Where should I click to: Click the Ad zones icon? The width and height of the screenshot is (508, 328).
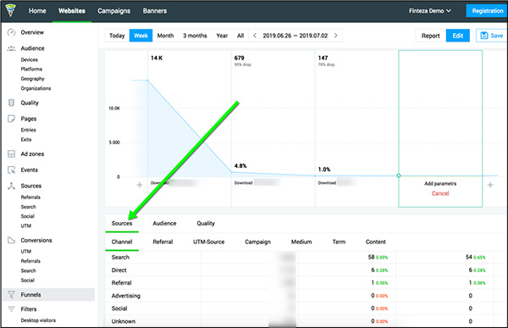tap(11, 153)
